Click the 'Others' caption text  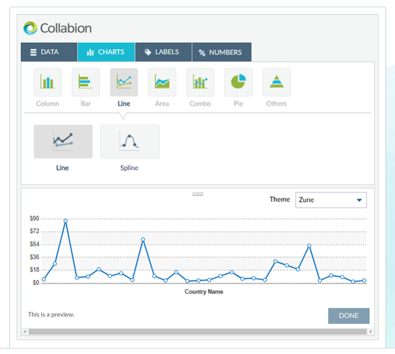click(x=276, y=104)
